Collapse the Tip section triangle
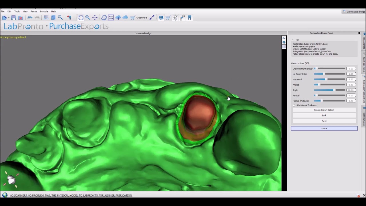The image size is (366, 206). (293, 40)
